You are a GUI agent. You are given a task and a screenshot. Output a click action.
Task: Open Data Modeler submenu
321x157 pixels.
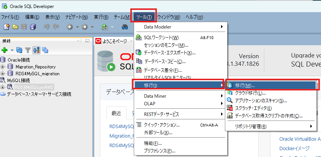181,27
